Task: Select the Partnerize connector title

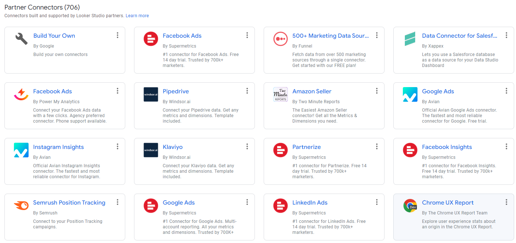Action: [307, 147]
